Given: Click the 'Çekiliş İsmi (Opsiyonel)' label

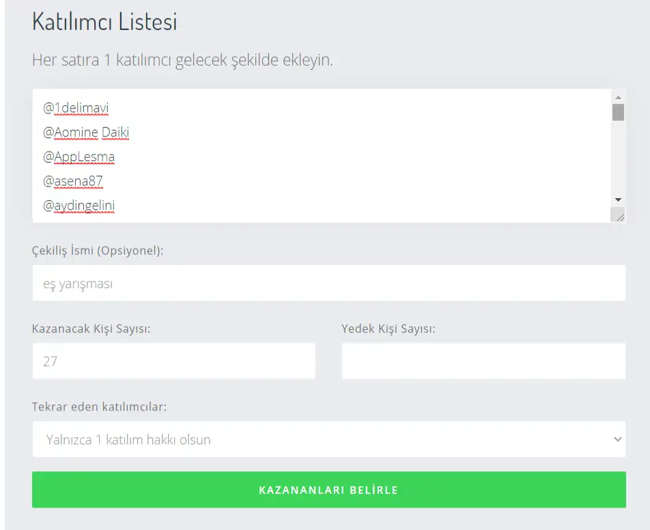Looking at the screenshot, I should click(98, 251).
